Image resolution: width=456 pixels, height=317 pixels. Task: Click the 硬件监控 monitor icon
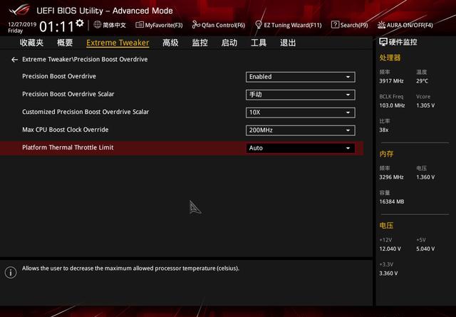coord(383,42)
